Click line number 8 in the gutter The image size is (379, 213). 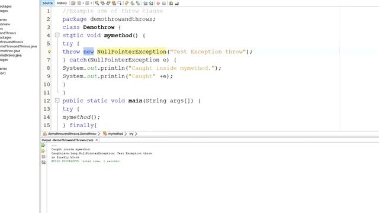pyautogui.click(x=49, y=68)
